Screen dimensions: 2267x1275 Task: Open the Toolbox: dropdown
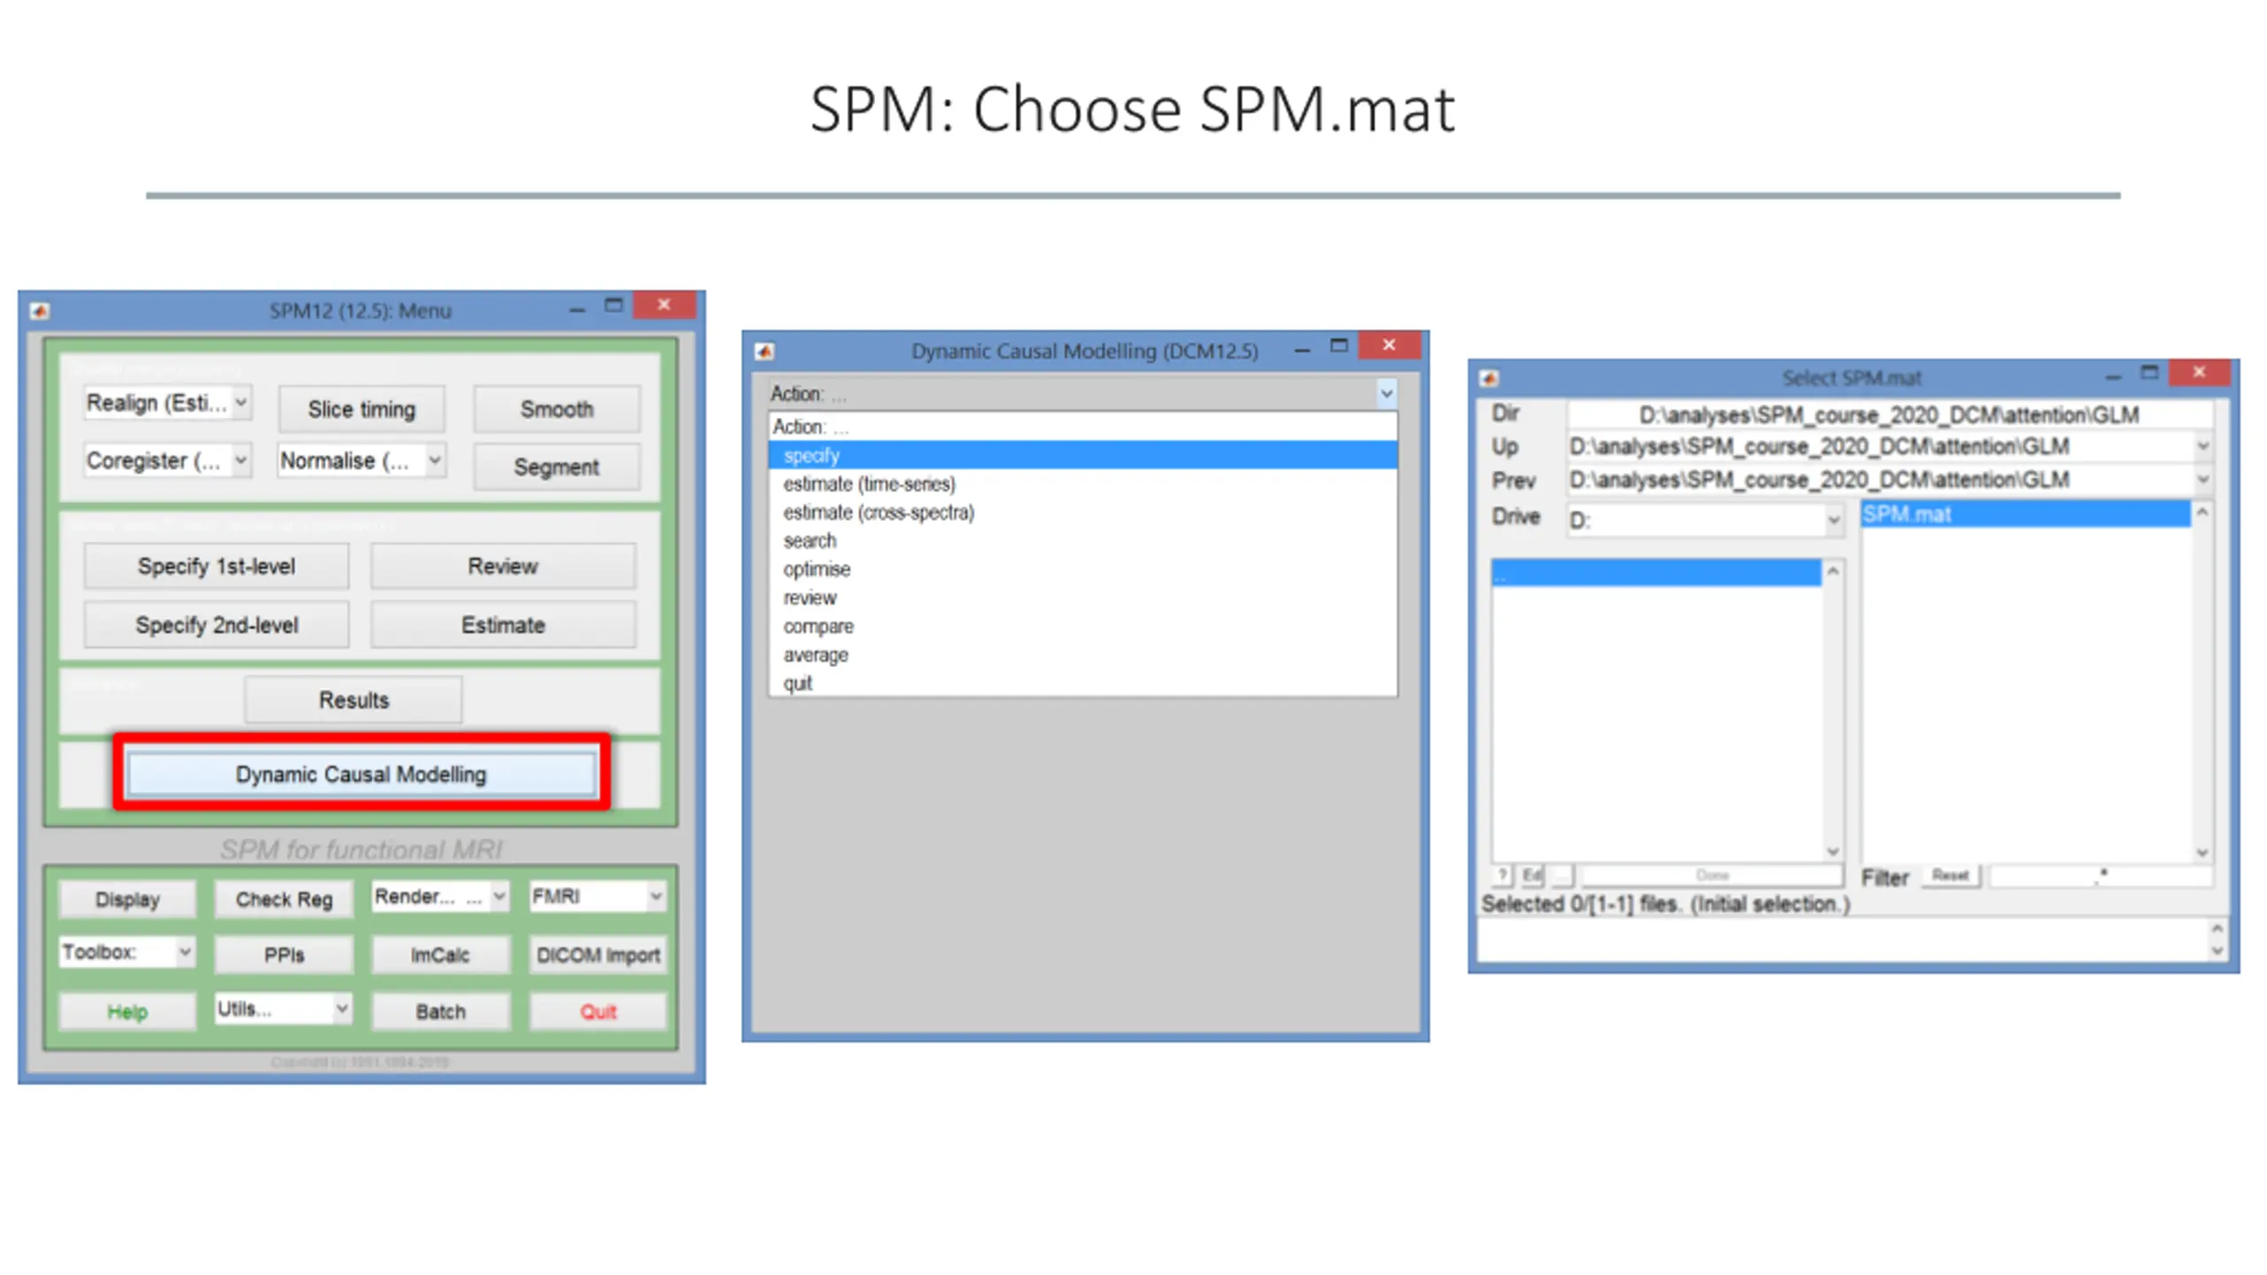(128, 952)
